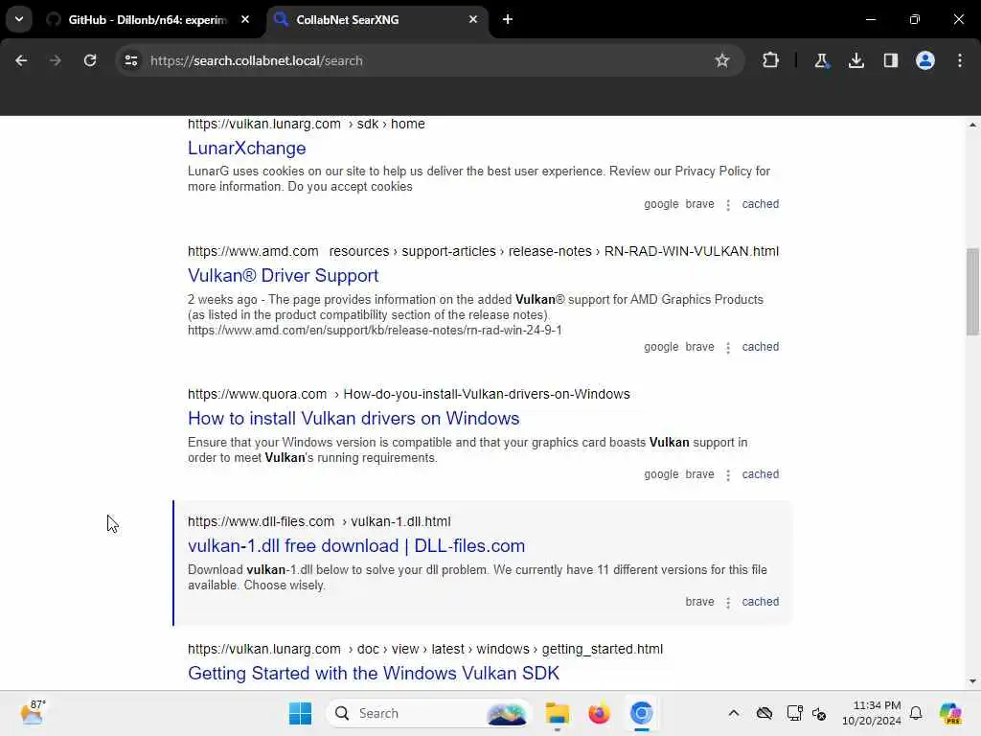Image resolution: width=981 pixels, height=736 pixels.
Task: Click the scrollbar up arrow
Action: [x=972, y=126]
